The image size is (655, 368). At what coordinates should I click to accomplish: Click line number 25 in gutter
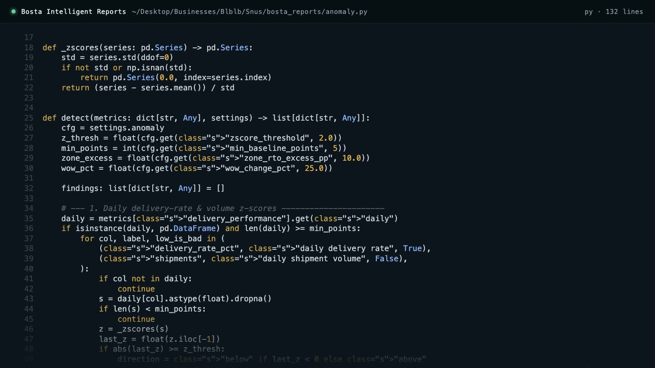29,118
